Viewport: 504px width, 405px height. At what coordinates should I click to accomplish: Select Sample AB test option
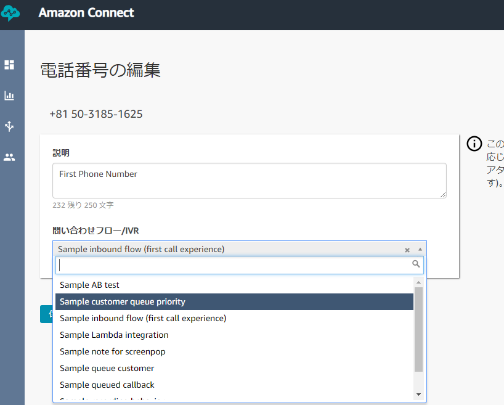pyautogui.click(x=234, y=285)
